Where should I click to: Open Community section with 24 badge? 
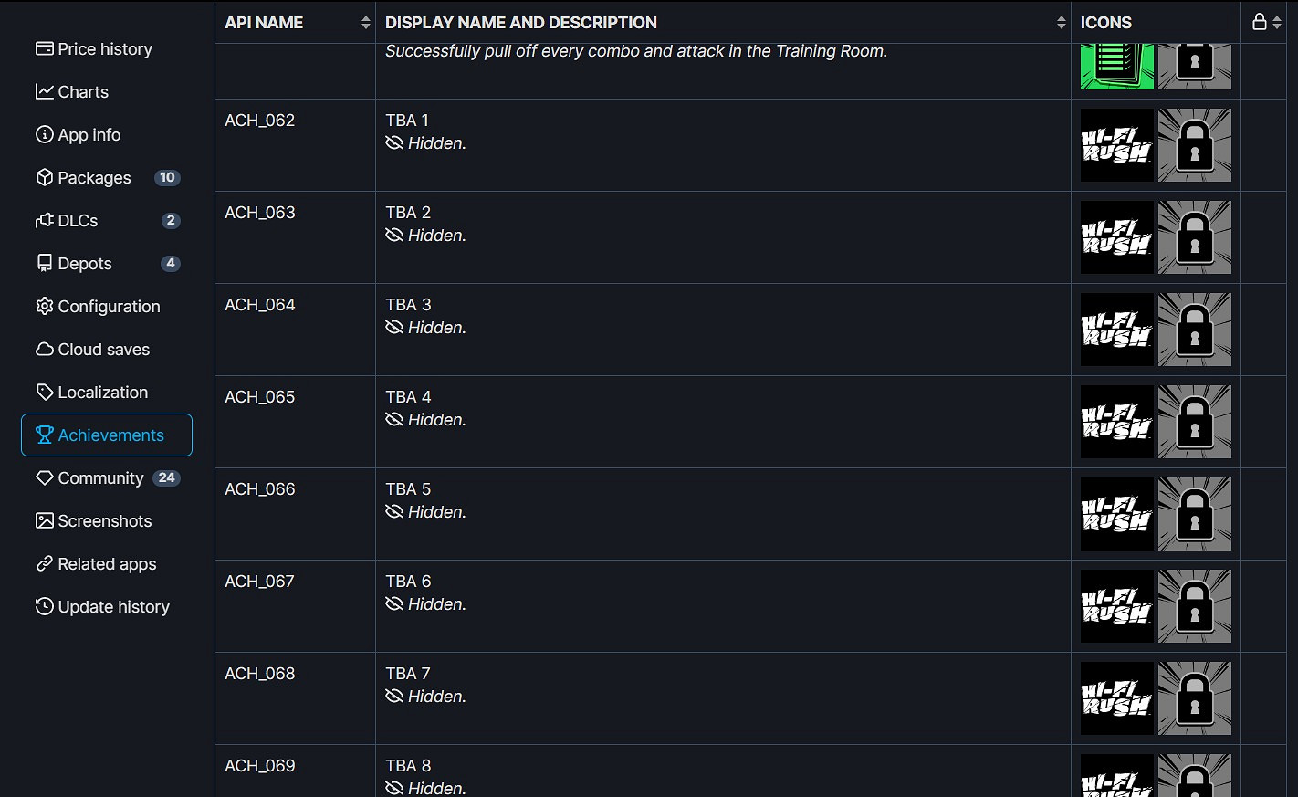[x=100, y=478]
